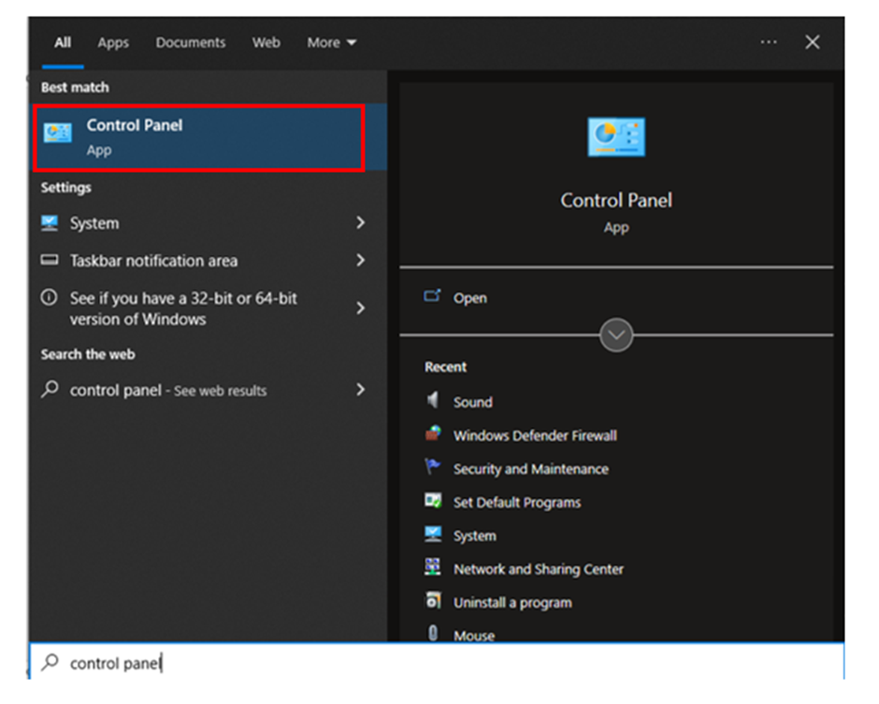Viewport: 879px width, 704px height.
Task: Collapse the actions with the round chevron button
Action: 616,336
